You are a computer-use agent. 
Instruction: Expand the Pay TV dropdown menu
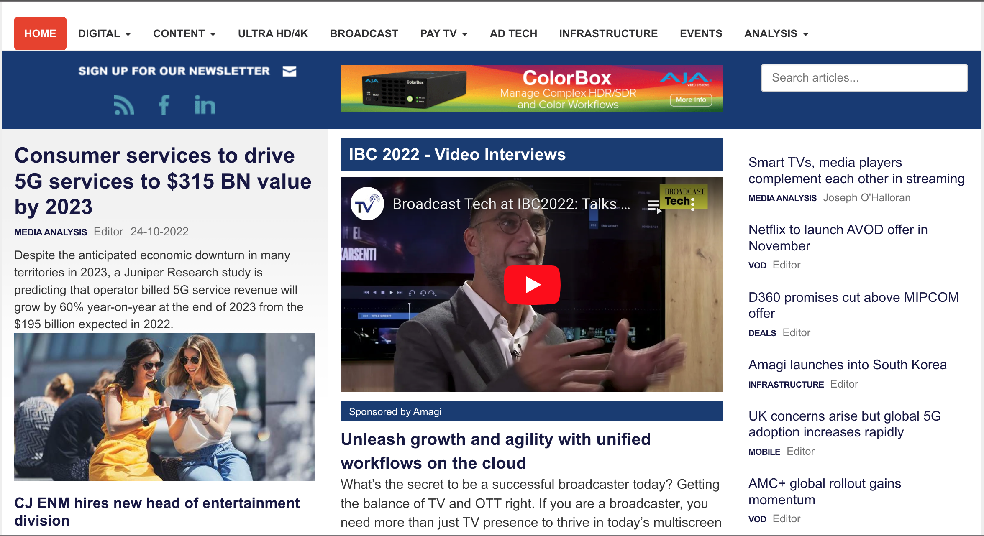coord(444,33)
